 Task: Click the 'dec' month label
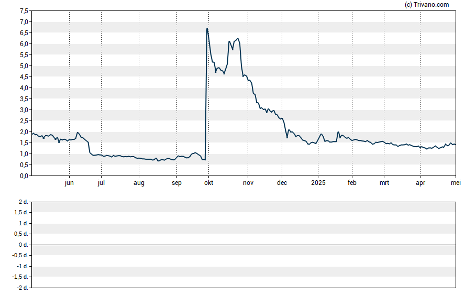pyautogui.click(x=282, y=183)
